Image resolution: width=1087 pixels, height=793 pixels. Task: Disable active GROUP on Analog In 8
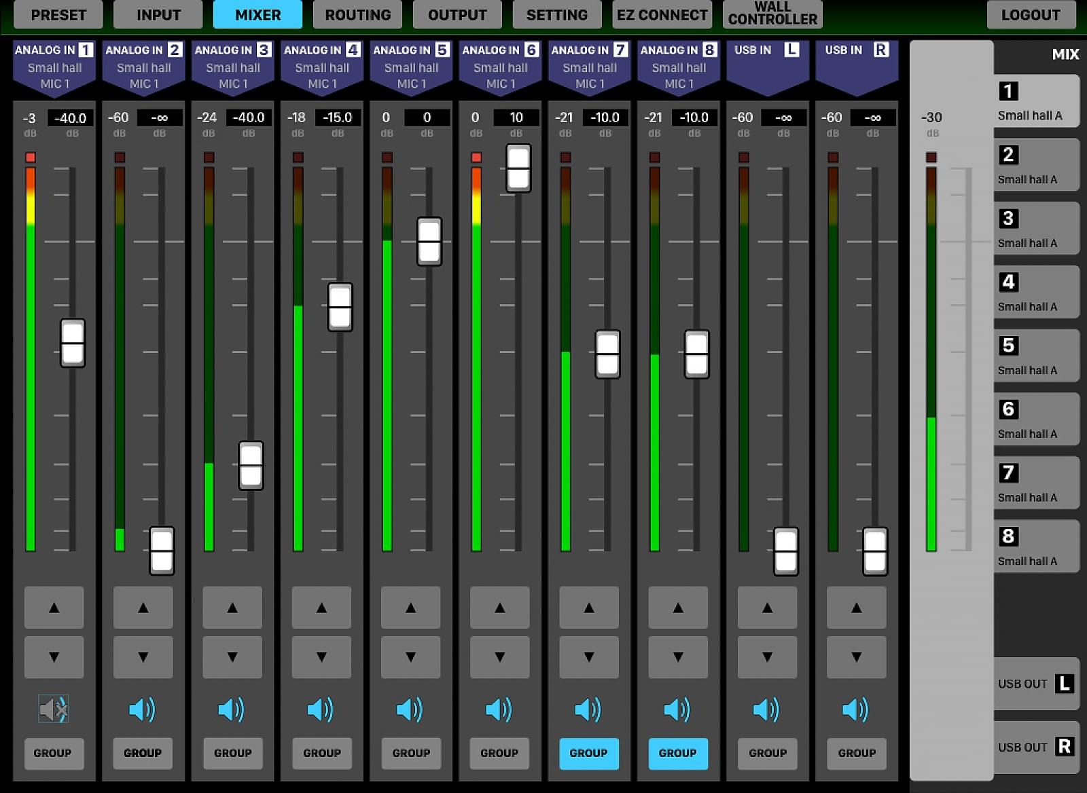(678, 754)
